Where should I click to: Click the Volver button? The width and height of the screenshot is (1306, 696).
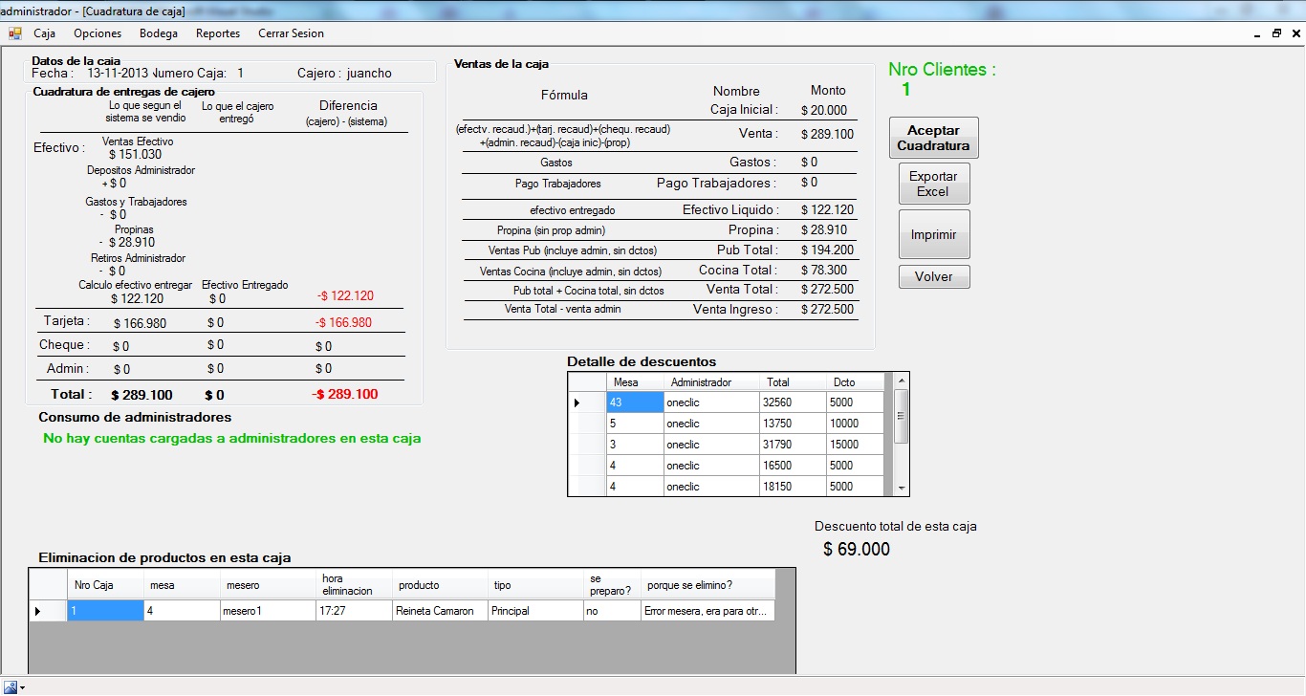point(933,276)
